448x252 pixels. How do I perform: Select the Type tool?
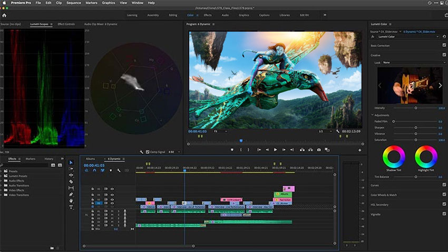coord(71,207)
